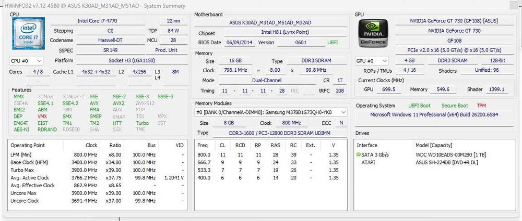Click the red VMX feature label
This screenshot has width=522, height=221.
tap(42, 116)
